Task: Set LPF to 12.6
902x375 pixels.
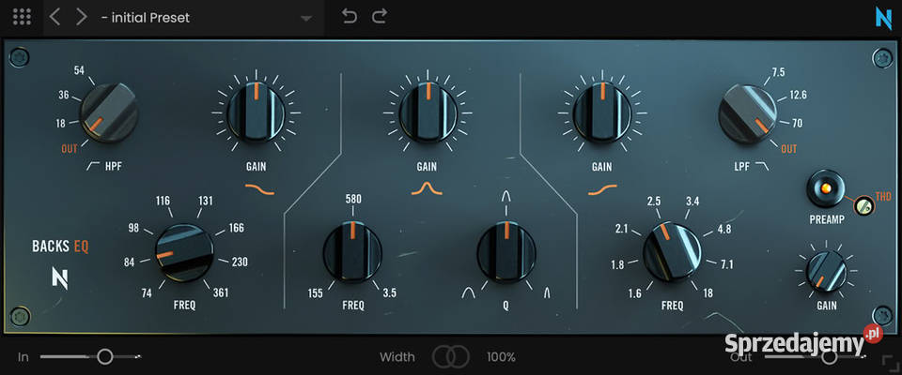Action: [x=798, y=95]
